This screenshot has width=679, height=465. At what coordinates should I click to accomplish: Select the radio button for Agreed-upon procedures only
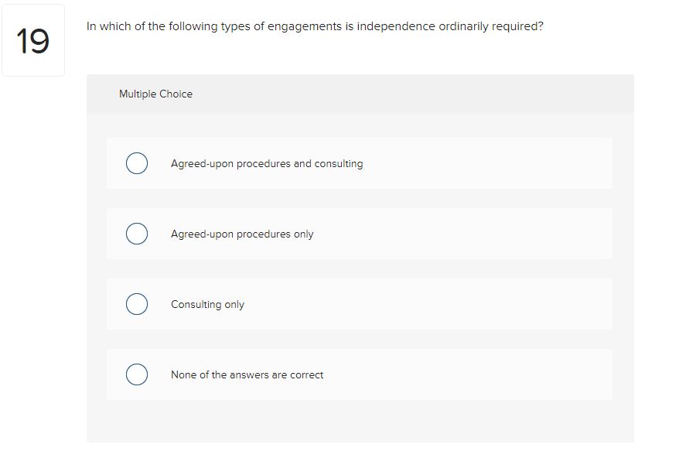[x=136, y=234]
